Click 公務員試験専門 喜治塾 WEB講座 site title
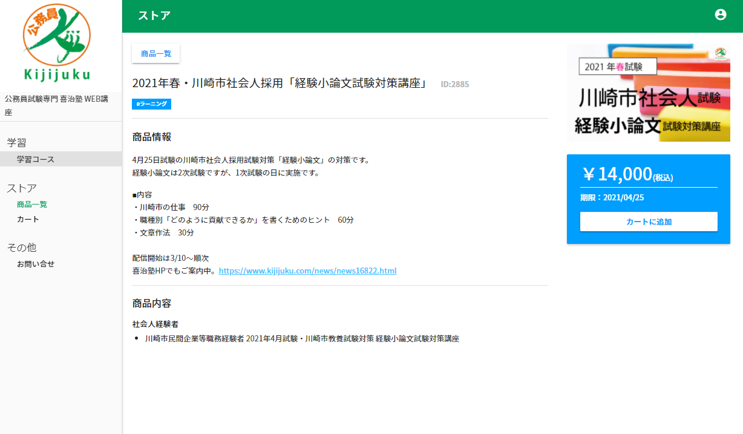 click(56, 105)
